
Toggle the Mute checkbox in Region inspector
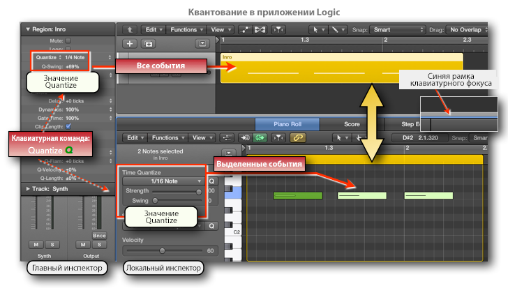tap(68, 40)
